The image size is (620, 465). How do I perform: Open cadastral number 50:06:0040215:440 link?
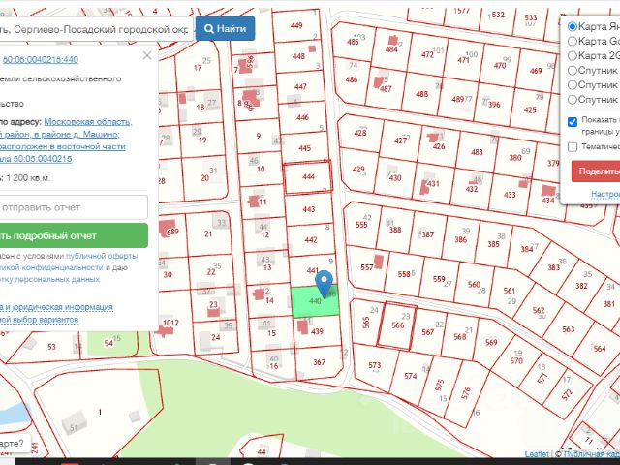tap(41, 60)
